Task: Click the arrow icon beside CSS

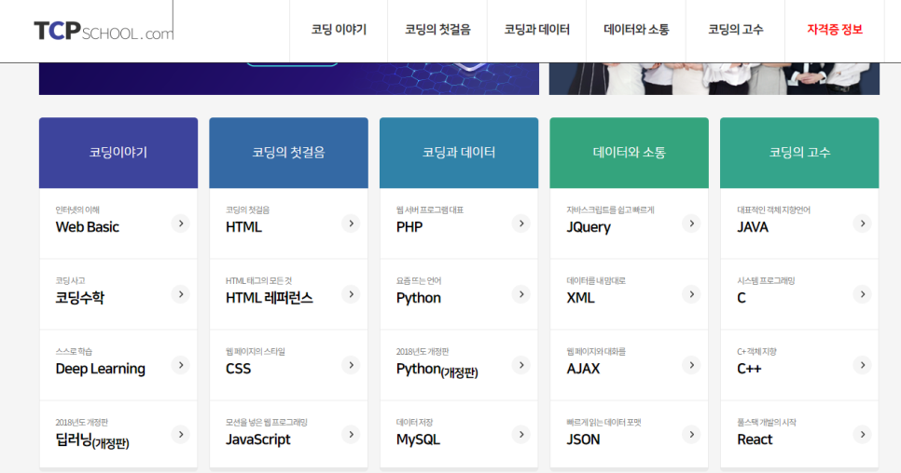Action: (351, 365)
